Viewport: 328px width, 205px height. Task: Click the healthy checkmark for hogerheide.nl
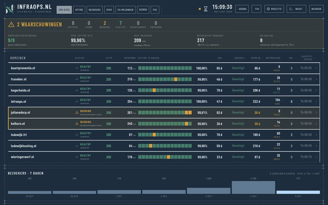77,90
